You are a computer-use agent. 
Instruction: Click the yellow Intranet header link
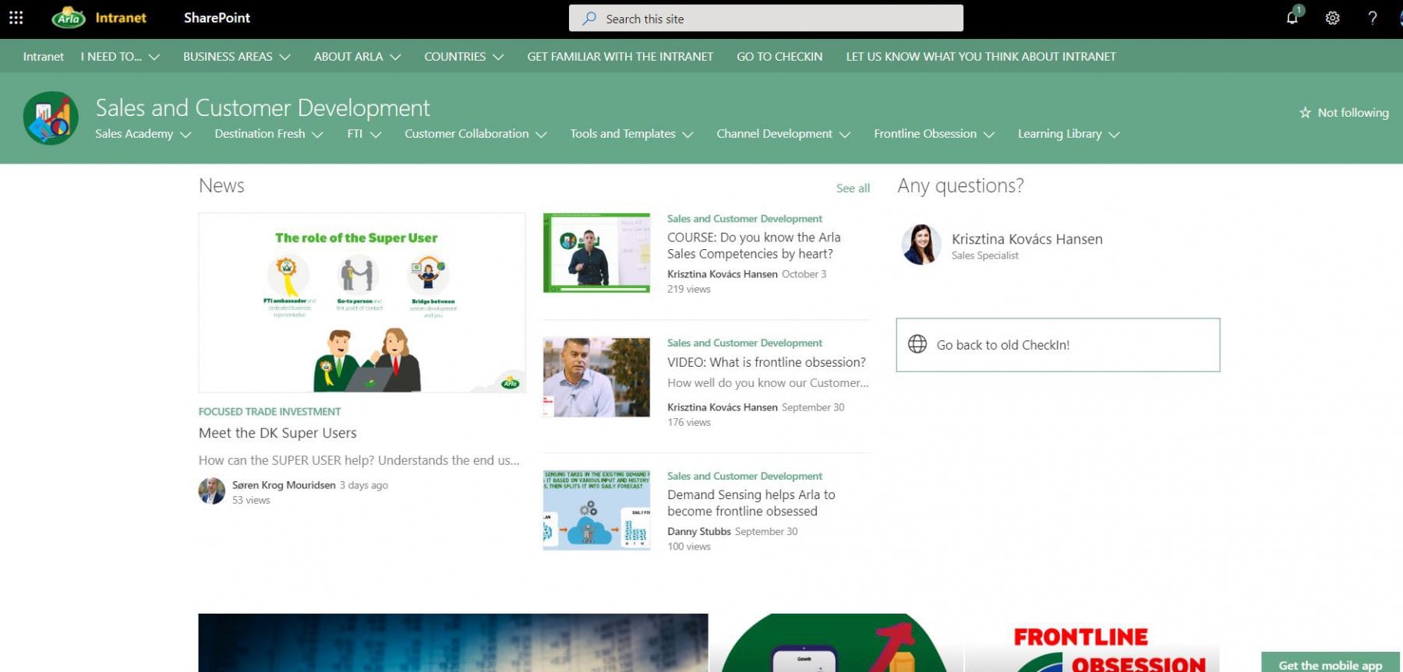click(x=121, y=18)
